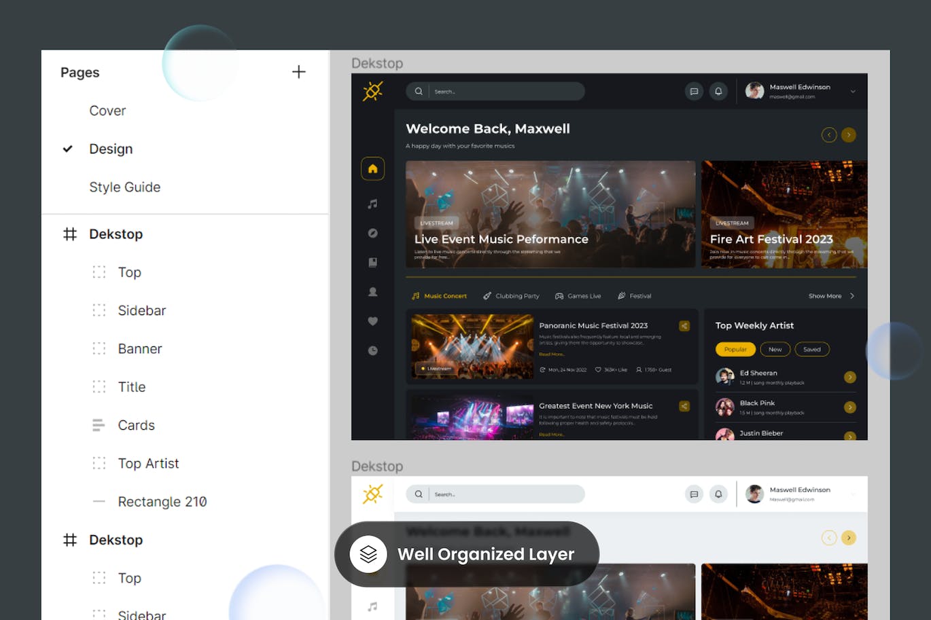Screen dimensions: 931x620
Task: Open the Music library via the note icon
Action: click(372, 203)
